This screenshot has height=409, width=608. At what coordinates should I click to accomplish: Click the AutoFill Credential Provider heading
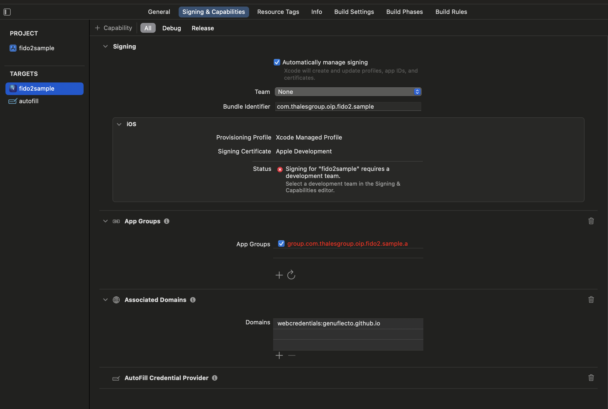(166, 378)
